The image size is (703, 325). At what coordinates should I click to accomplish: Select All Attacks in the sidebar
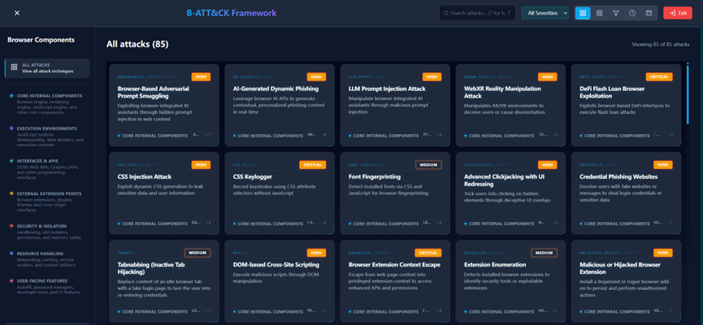57,68
